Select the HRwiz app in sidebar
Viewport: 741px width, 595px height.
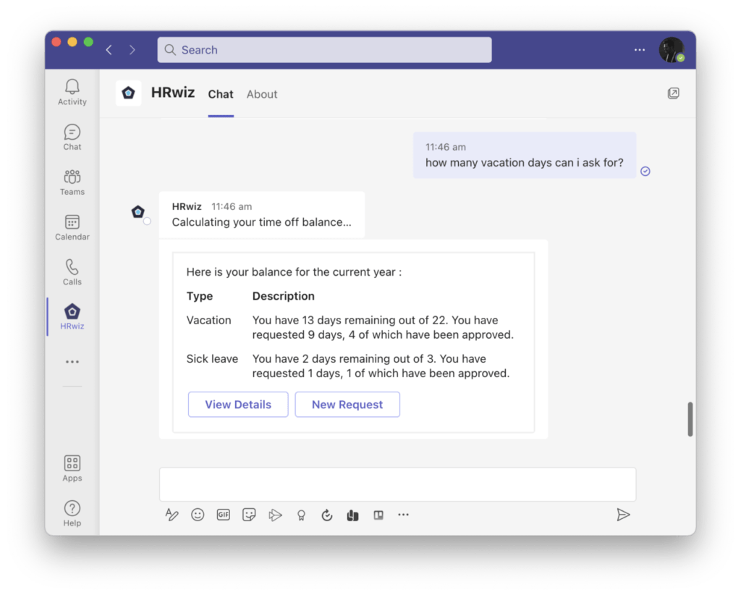tap(72, 316)
